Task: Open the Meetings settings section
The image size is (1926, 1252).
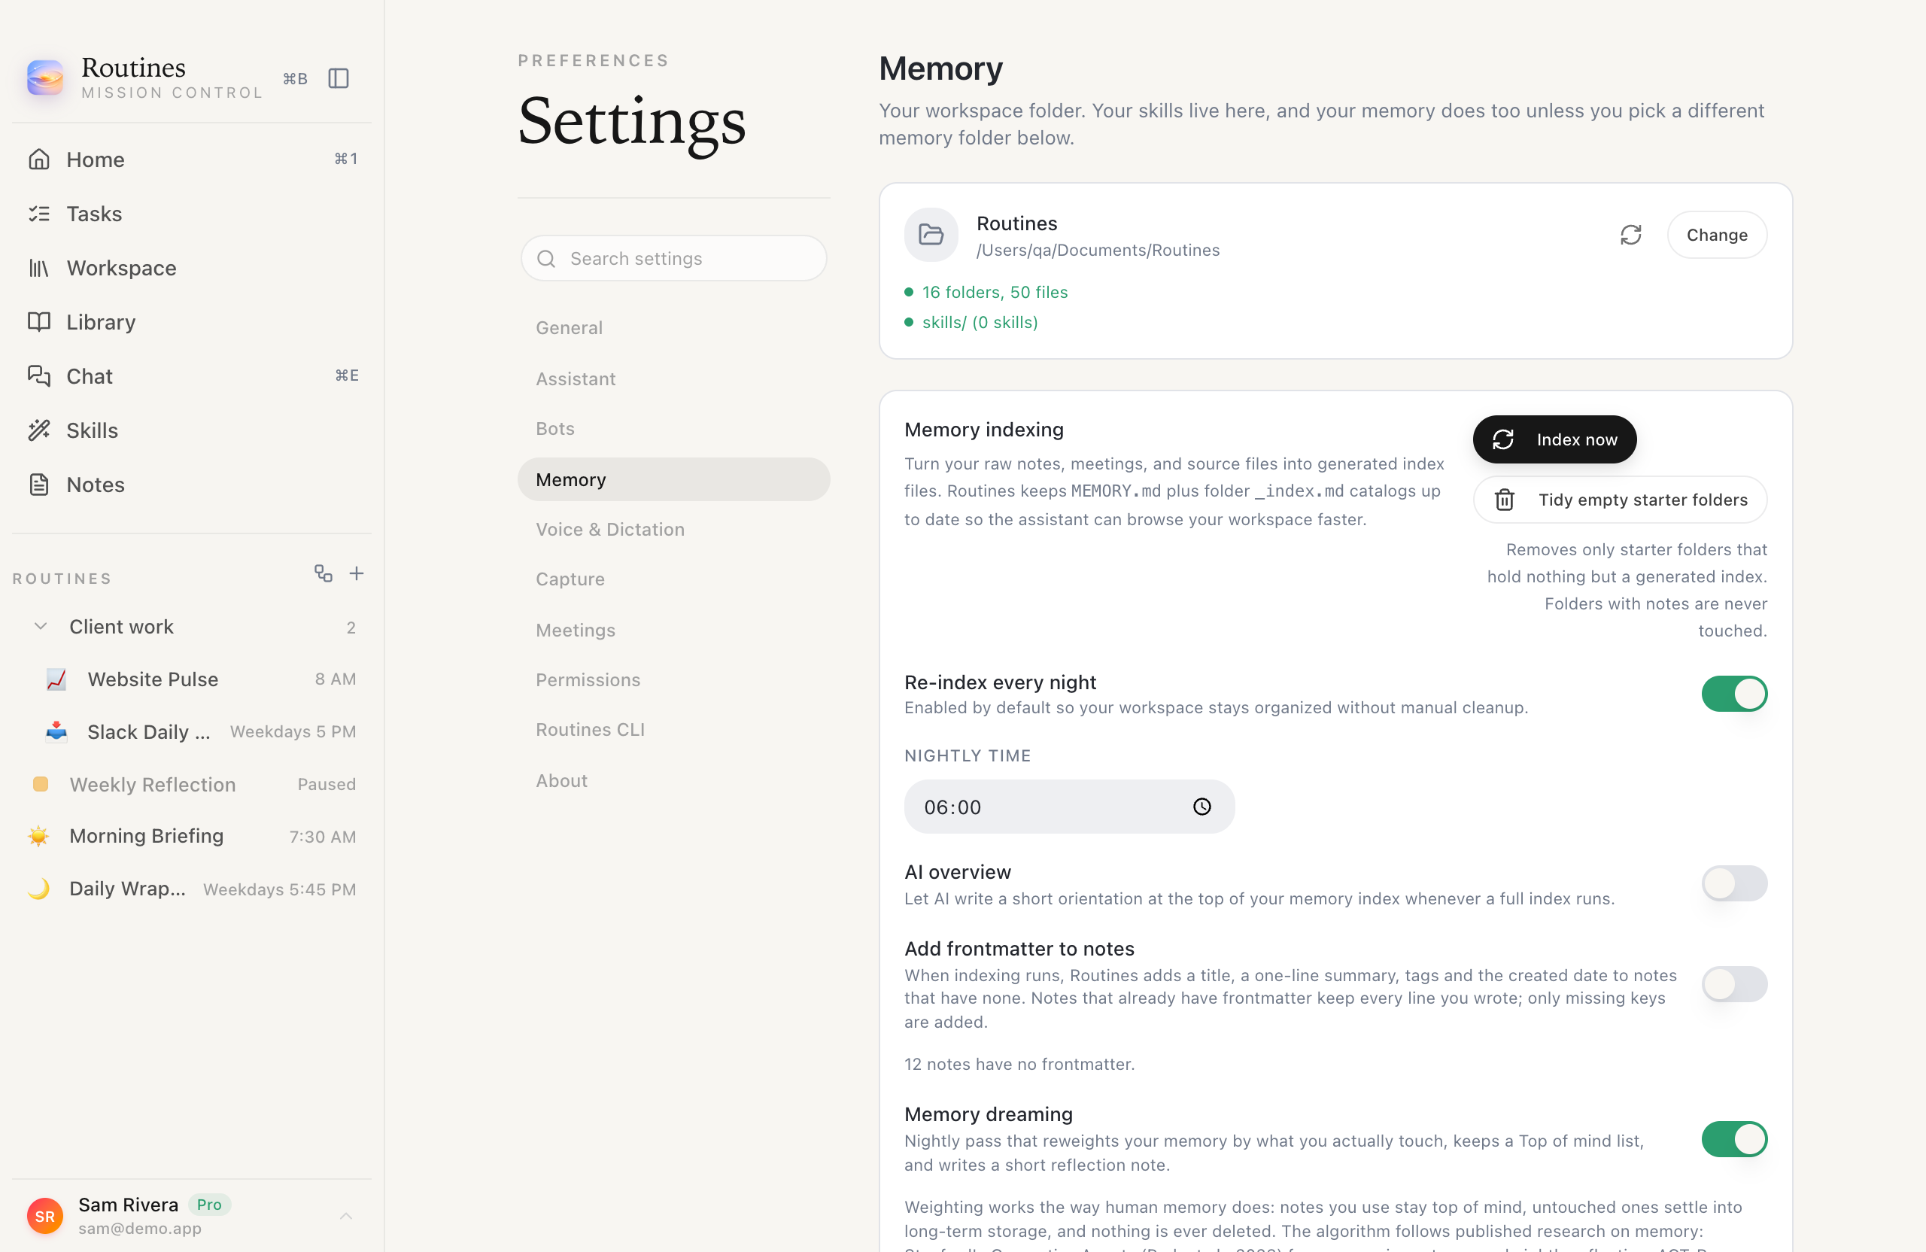Action: [674, 631]
